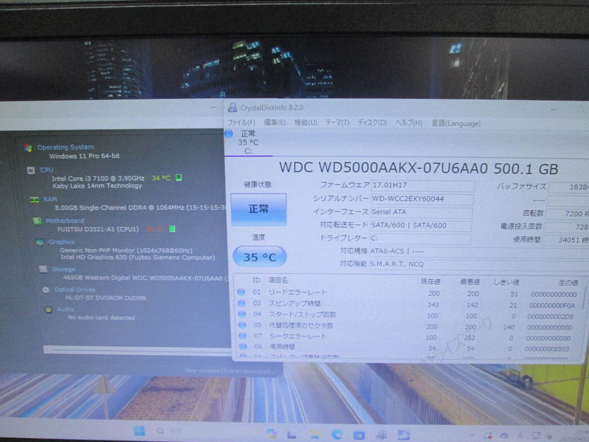Click the interface field Serial ATA
Screen dimensions: 589x442
(x=421, y=212)
